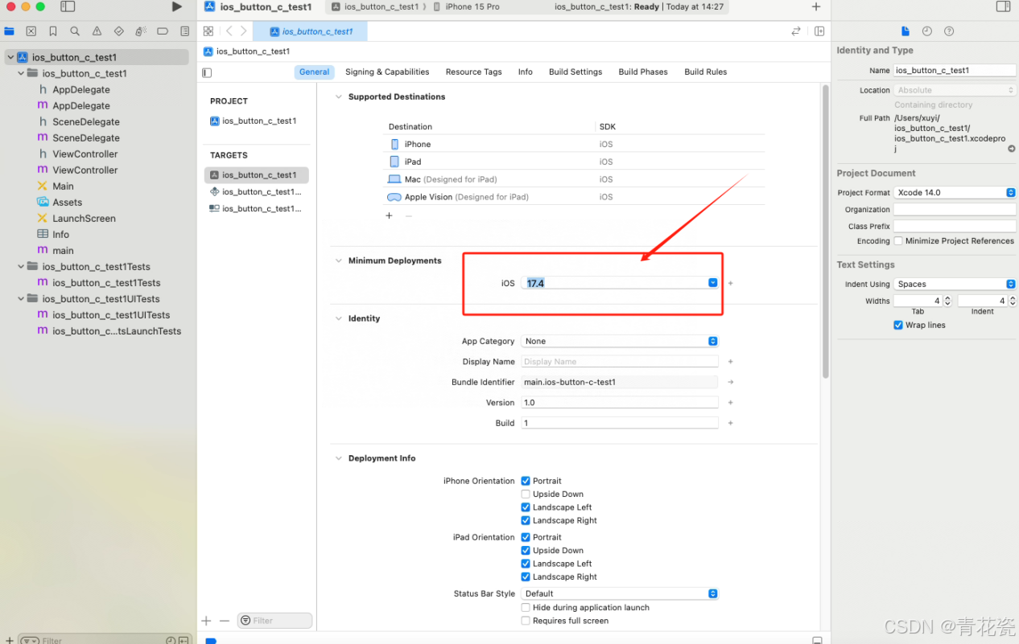Collapse the Identity section chevron
This screenshot has width=1019, height=644.
[x=338, y=318]
